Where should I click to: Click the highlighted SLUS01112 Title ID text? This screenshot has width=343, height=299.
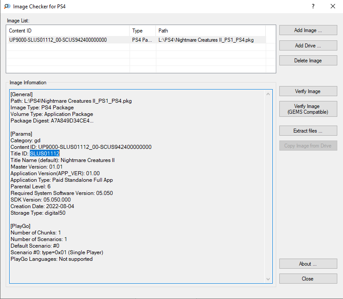[x=45, y=154]
